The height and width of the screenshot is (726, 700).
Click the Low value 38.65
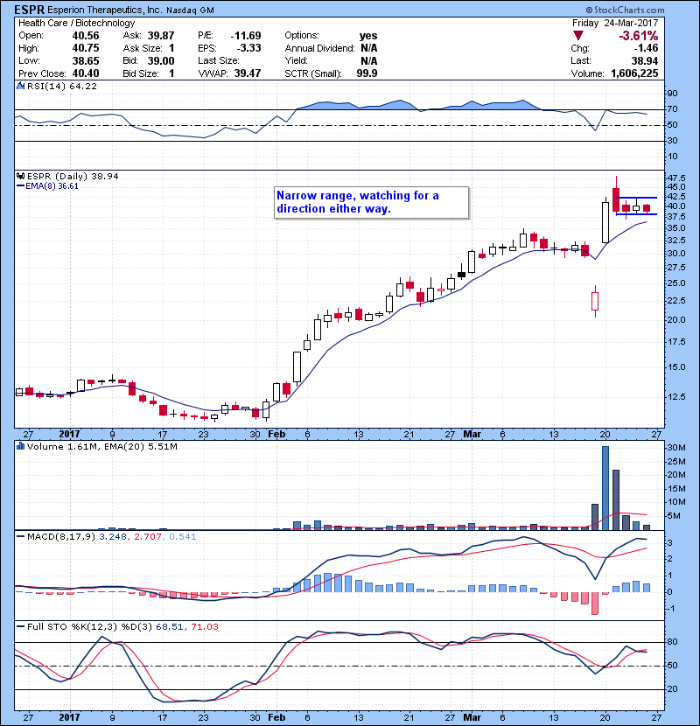(x=86, y=60)
